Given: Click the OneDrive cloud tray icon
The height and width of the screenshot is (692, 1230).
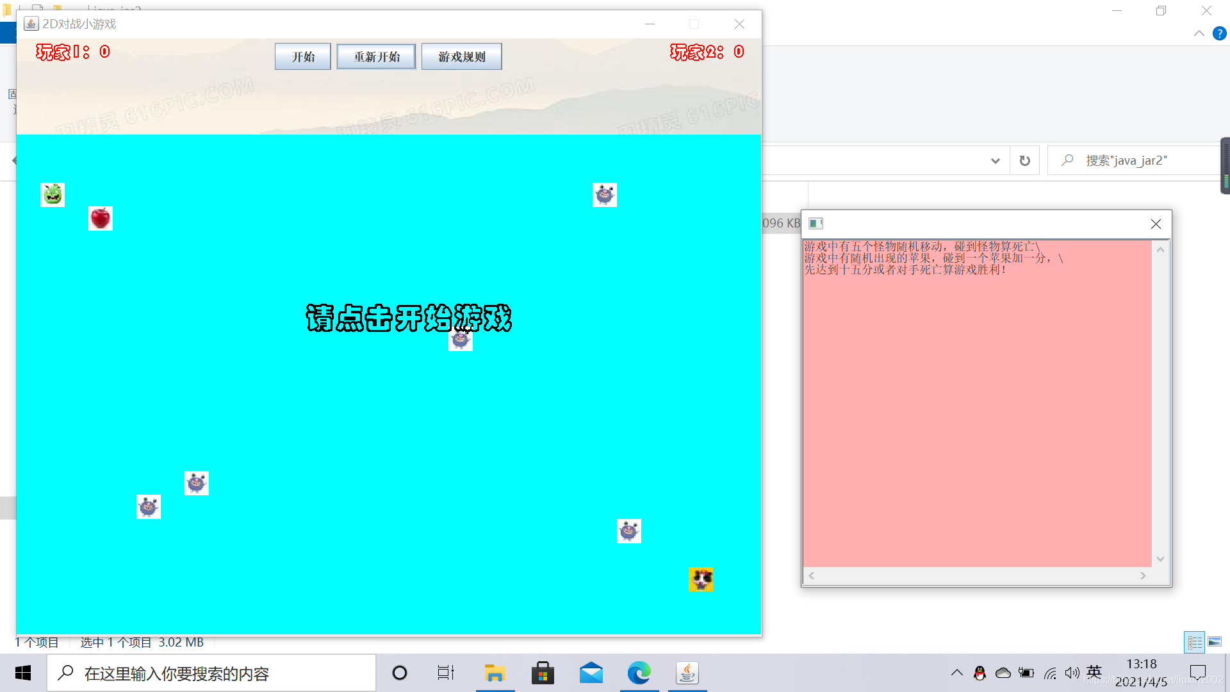Looking at the screenshot, I should (x=1003, y=673).
